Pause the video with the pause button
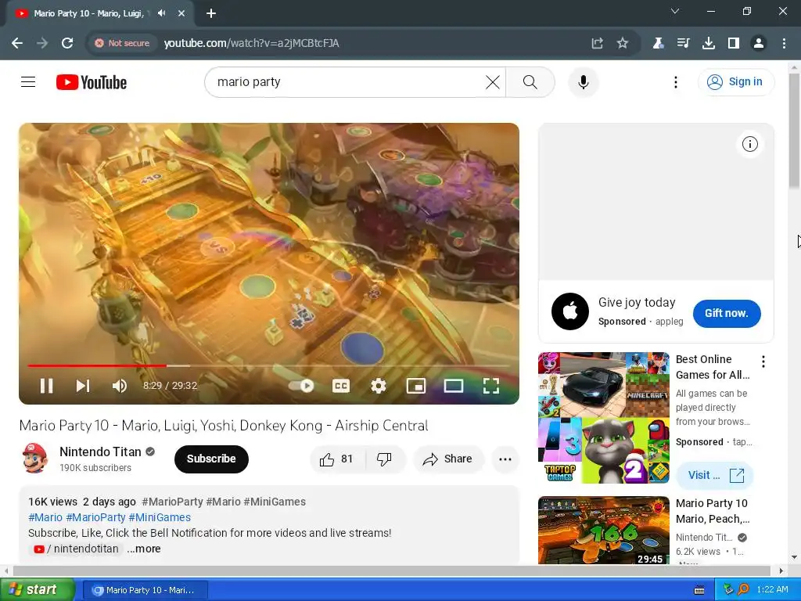 (x=46, y=386)
